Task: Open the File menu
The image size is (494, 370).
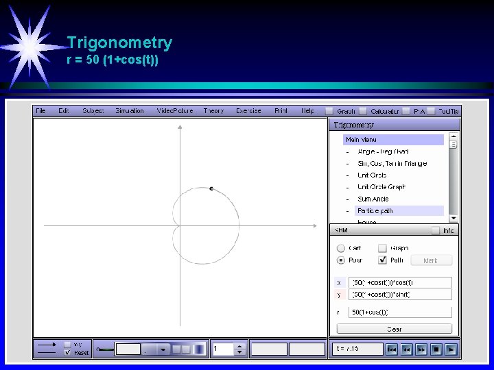Action: click(x=40, y=111)
